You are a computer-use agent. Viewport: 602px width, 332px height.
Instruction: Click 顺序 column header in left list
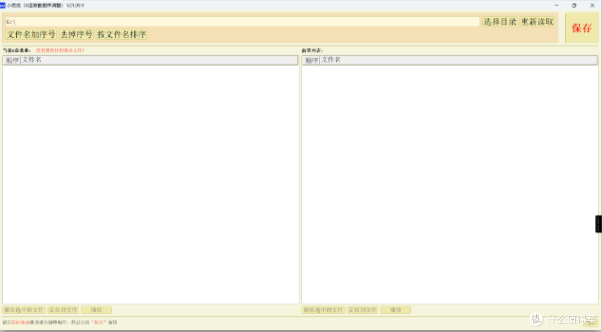(12, 60)
